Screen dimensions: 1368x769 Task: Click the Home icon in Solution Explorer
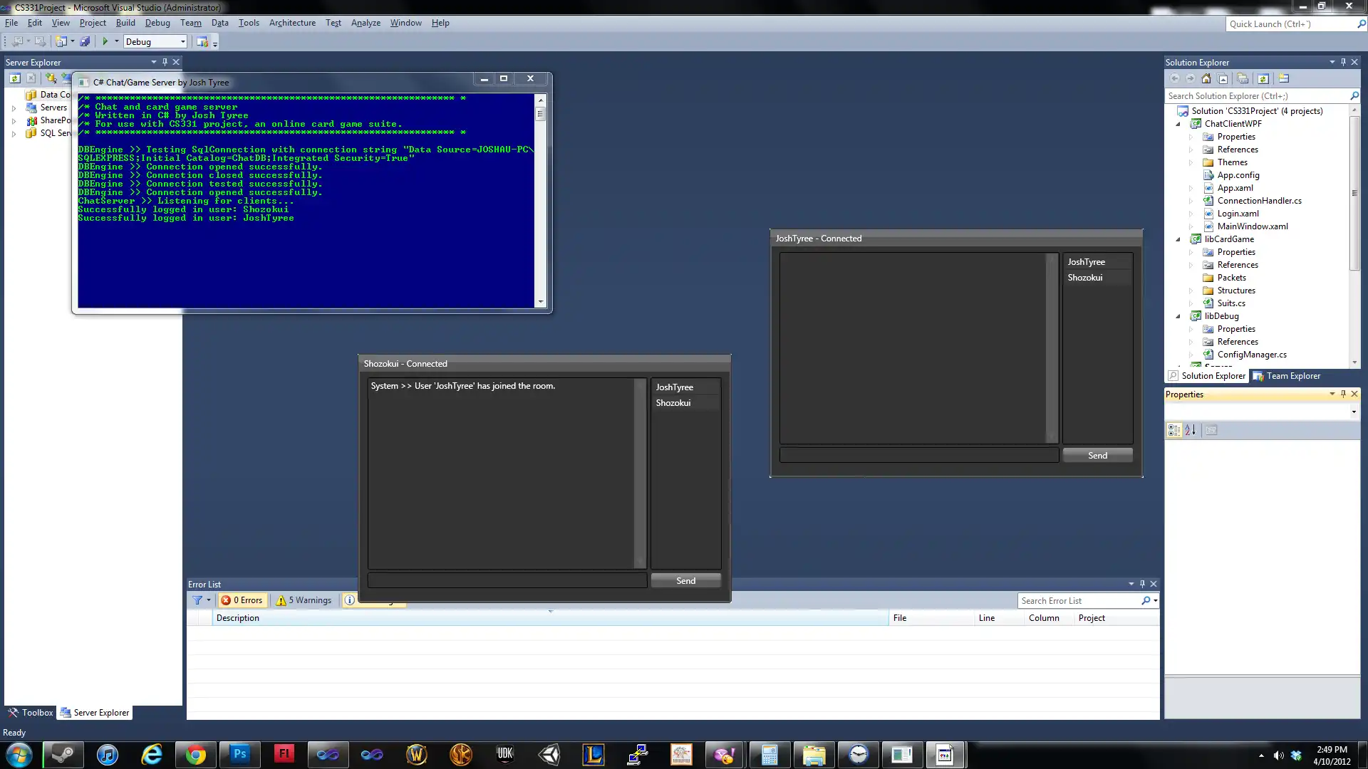coord(1206,79)
